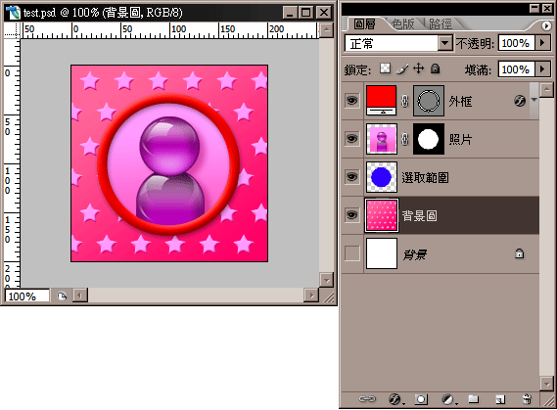Create a new layer group folder
This screenshot has width=557, height=410.
[x=473, y=399]
